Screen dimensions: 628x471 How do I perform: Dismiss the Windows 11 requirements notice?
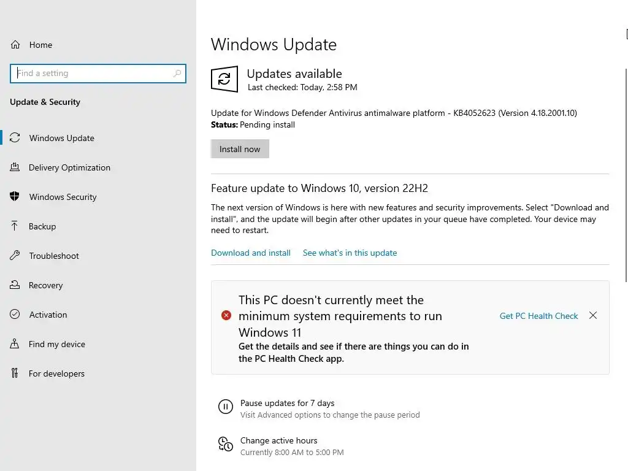[x=593, y=315]
